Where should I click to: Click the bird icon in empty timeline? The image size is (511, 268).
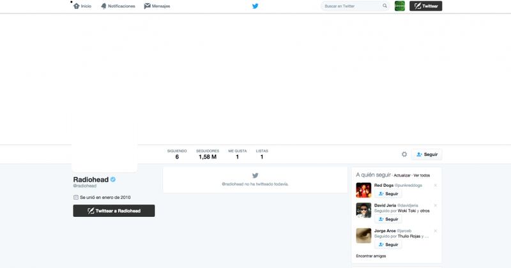255,176
